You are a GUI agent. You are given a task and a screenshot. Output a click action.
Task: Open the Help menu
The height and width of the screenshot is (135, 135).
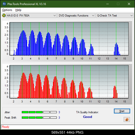tap(18, 10)
